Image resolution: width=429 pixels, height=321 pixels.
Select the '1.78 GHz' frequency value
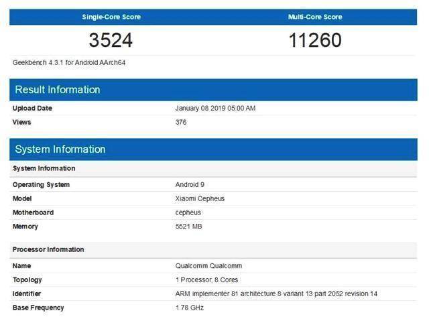pyautogui.click(x=190, y=308)
